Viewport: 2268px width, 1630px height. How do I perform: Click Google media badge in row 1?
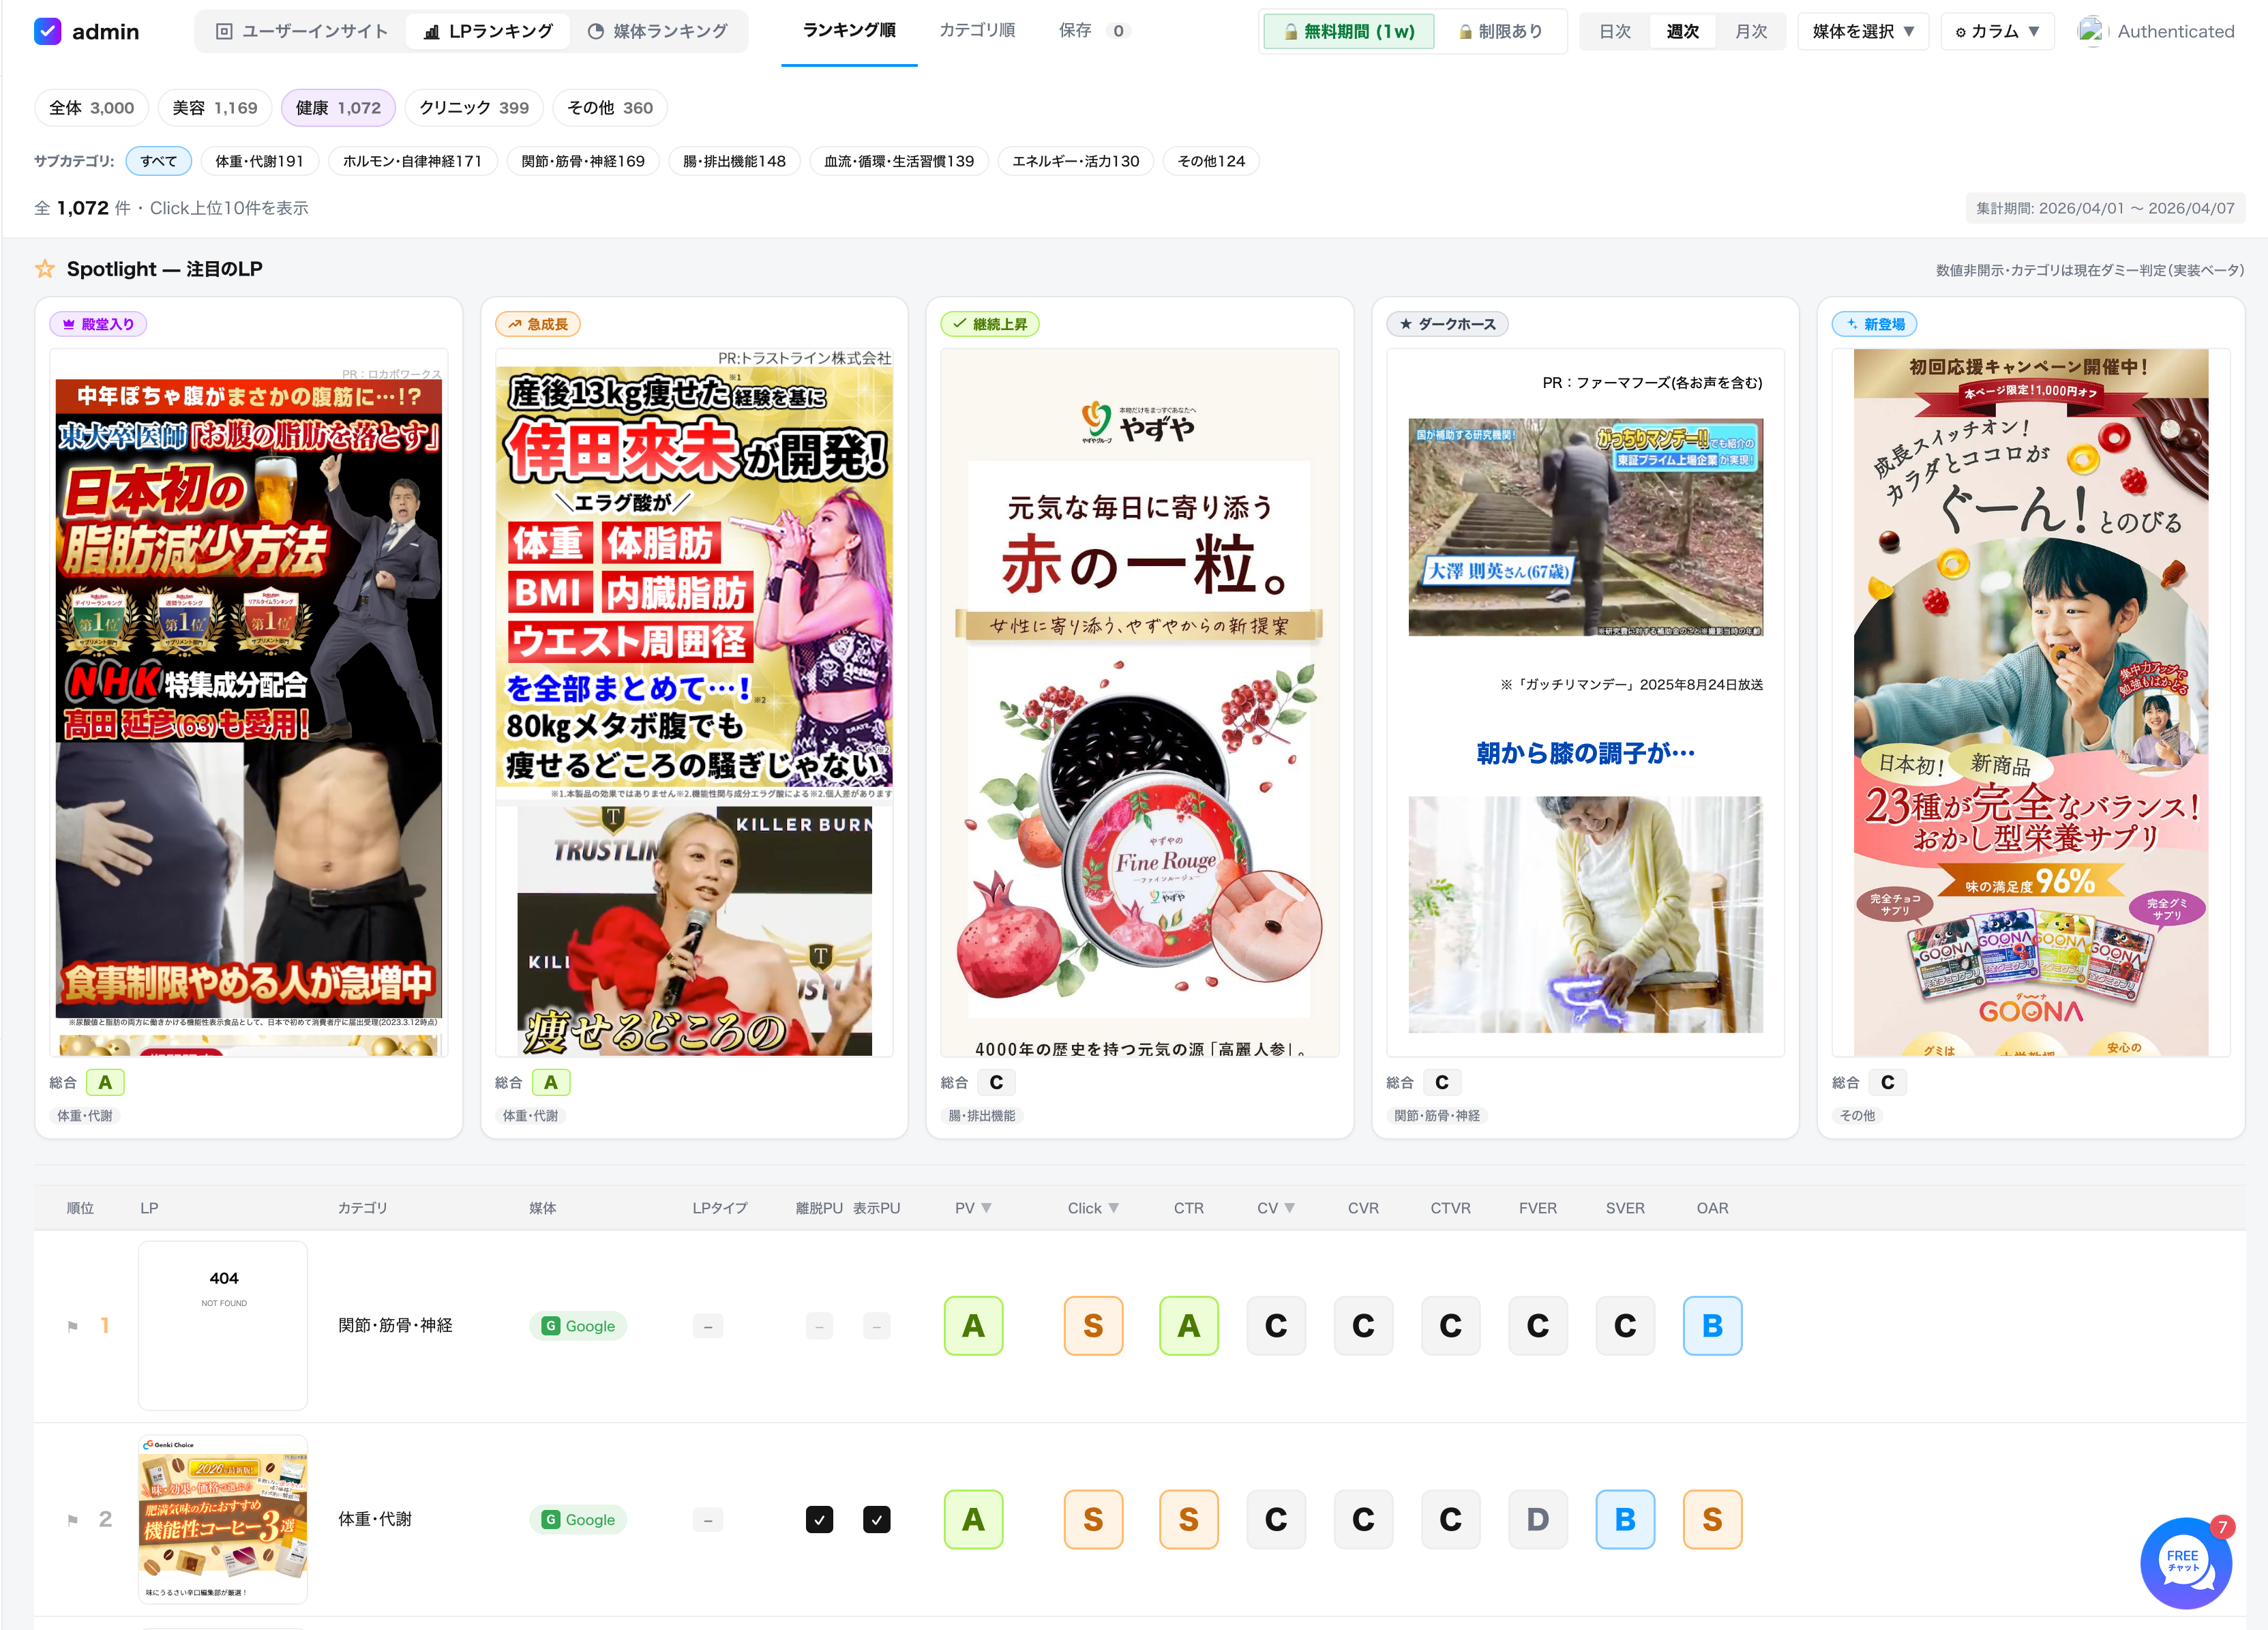(x=578, y=1326)
